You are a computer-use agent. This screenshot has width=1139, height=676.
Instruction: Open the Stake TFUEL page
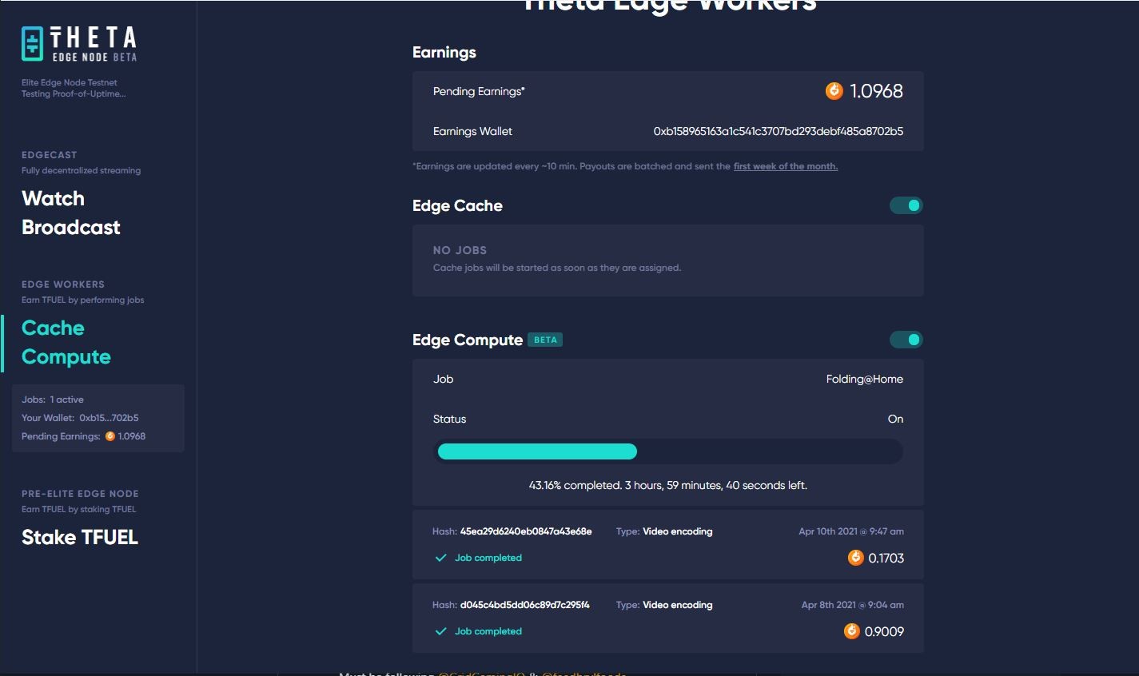pyautogui.click(x=80, y=537)
